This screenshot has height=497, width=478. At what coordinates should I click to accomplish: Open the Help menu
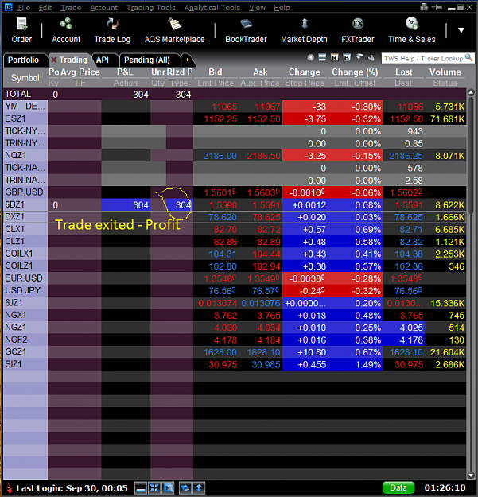pyautogui.click(x=282, y=7)
